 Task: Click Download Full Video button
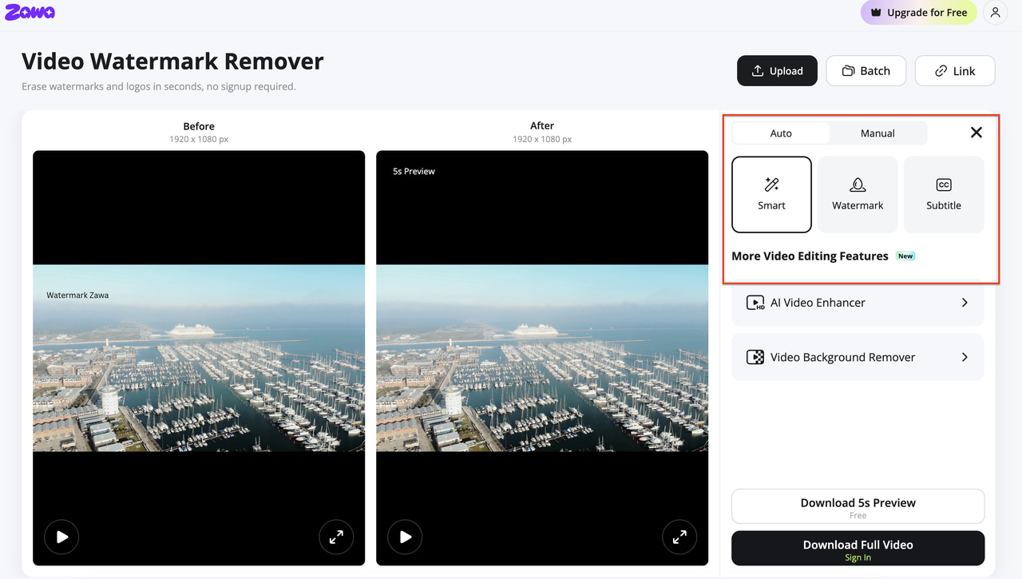pyautogui.click(x=858, y=549)
